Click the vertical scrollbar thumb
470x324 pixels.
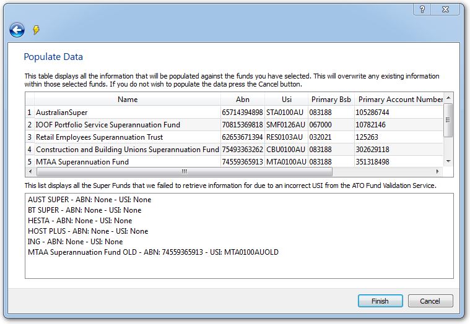(x=448, y=121)
